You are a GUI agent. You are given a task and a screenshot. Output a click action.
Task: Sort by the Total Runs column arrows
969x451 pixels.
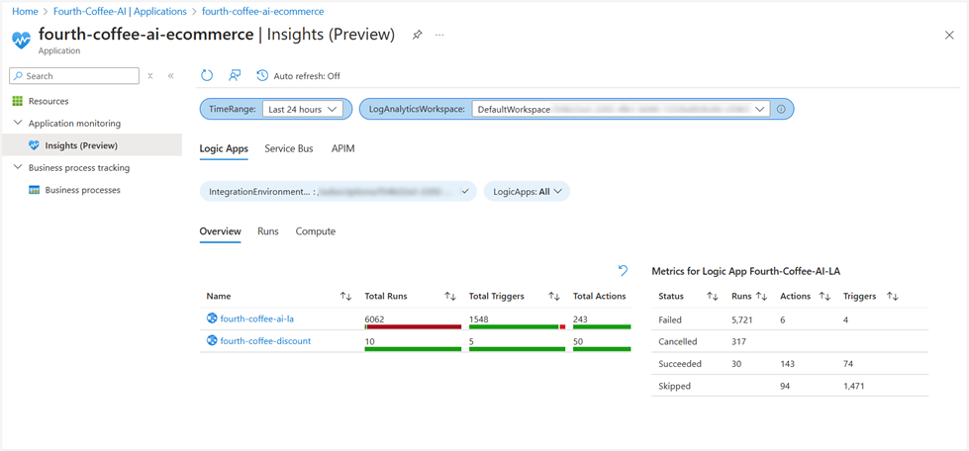(x=450, y=297)
